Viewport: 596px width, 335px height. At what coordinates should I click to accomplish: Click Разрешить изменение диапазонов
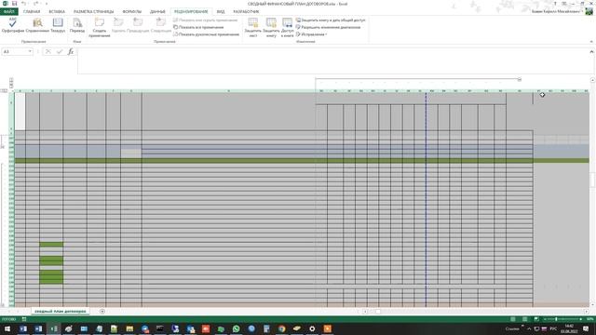tap(328, 27)
